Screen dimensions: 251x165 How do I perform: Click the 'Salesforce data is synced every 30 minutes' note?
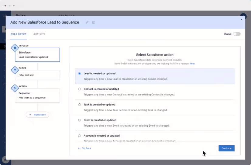[x=155, y=60]
